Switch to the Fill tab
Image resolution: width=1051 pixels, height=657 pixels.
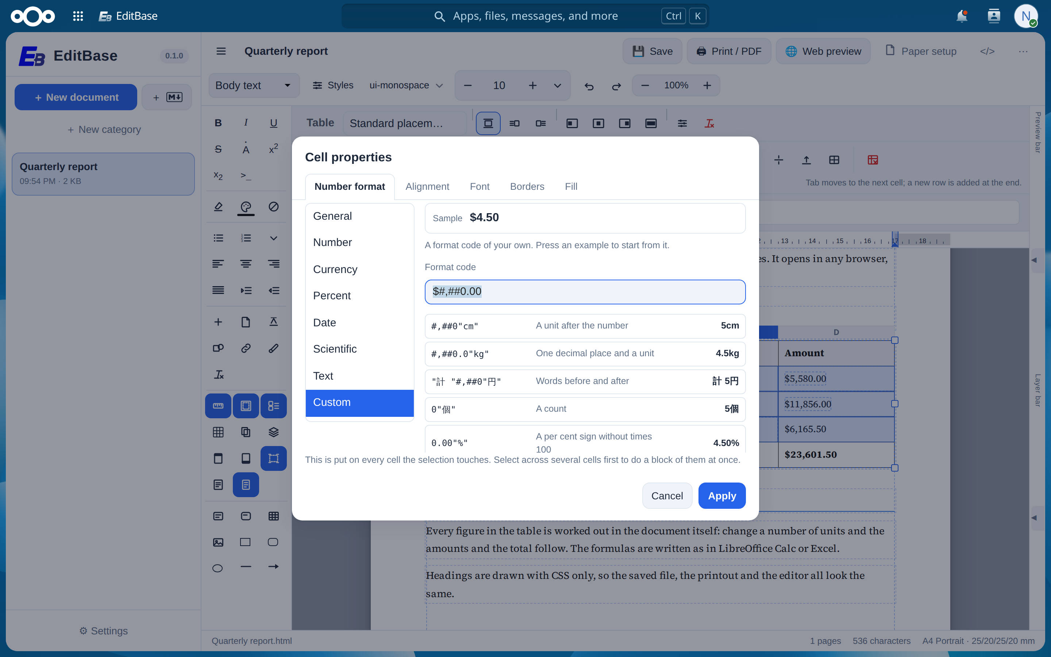[x=571, y=187]
